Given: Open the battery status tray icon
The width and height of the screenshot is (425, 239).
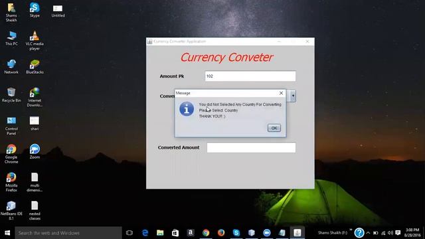Looking at the screenshot, I should point(375,233).
